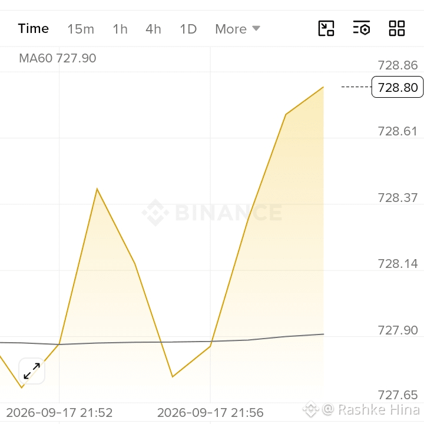The height and width of the screenshot is (424, 424).
Task: Switch to multi-chart grid layout
Action: click(397, 28)
